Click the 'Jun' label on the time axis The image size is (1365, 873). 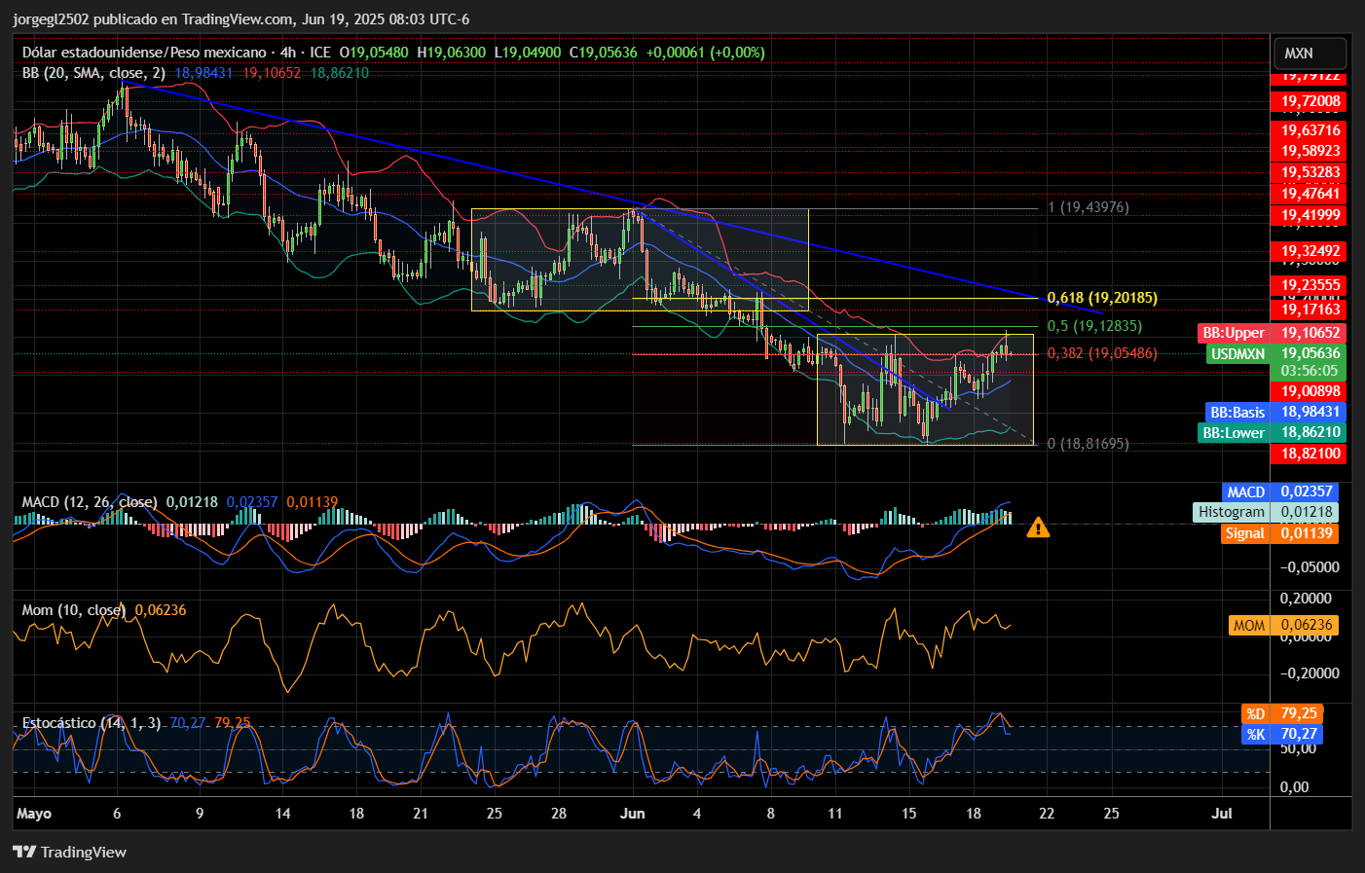tap(633, 814)
